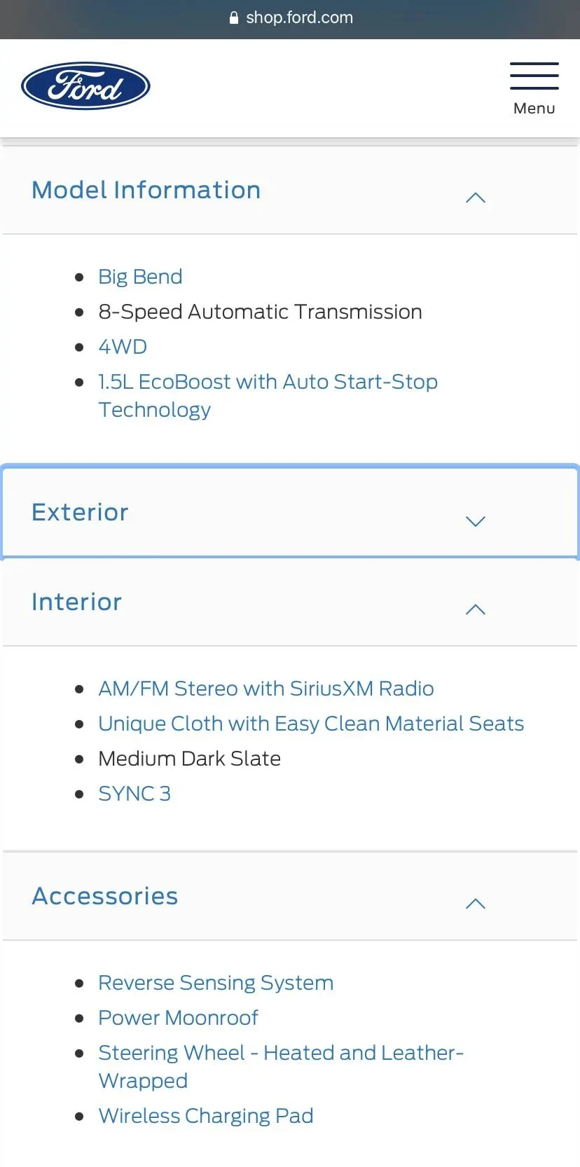Collapse the Accessories section chevron
This screenshot has width=580, height=1167.
[x=475, y=904]
